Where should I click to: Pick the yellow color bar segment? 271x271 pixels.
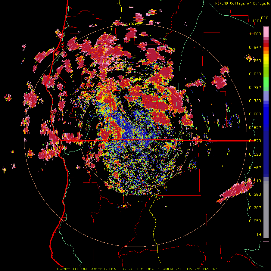(x=266, y=59)
